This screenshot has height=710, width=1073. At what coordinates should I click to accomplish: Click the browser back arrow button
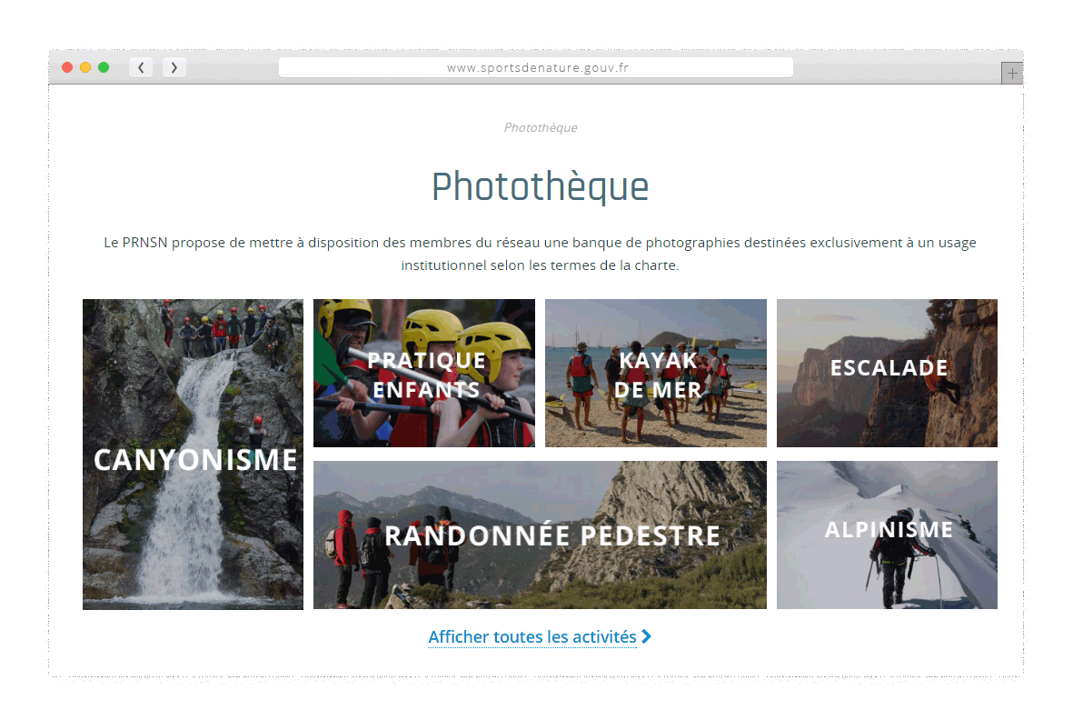point(141,67)
